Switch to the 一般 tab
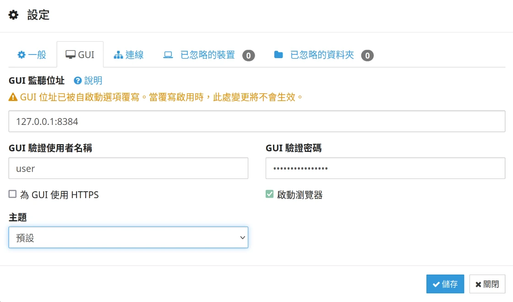 click(32, 55)
